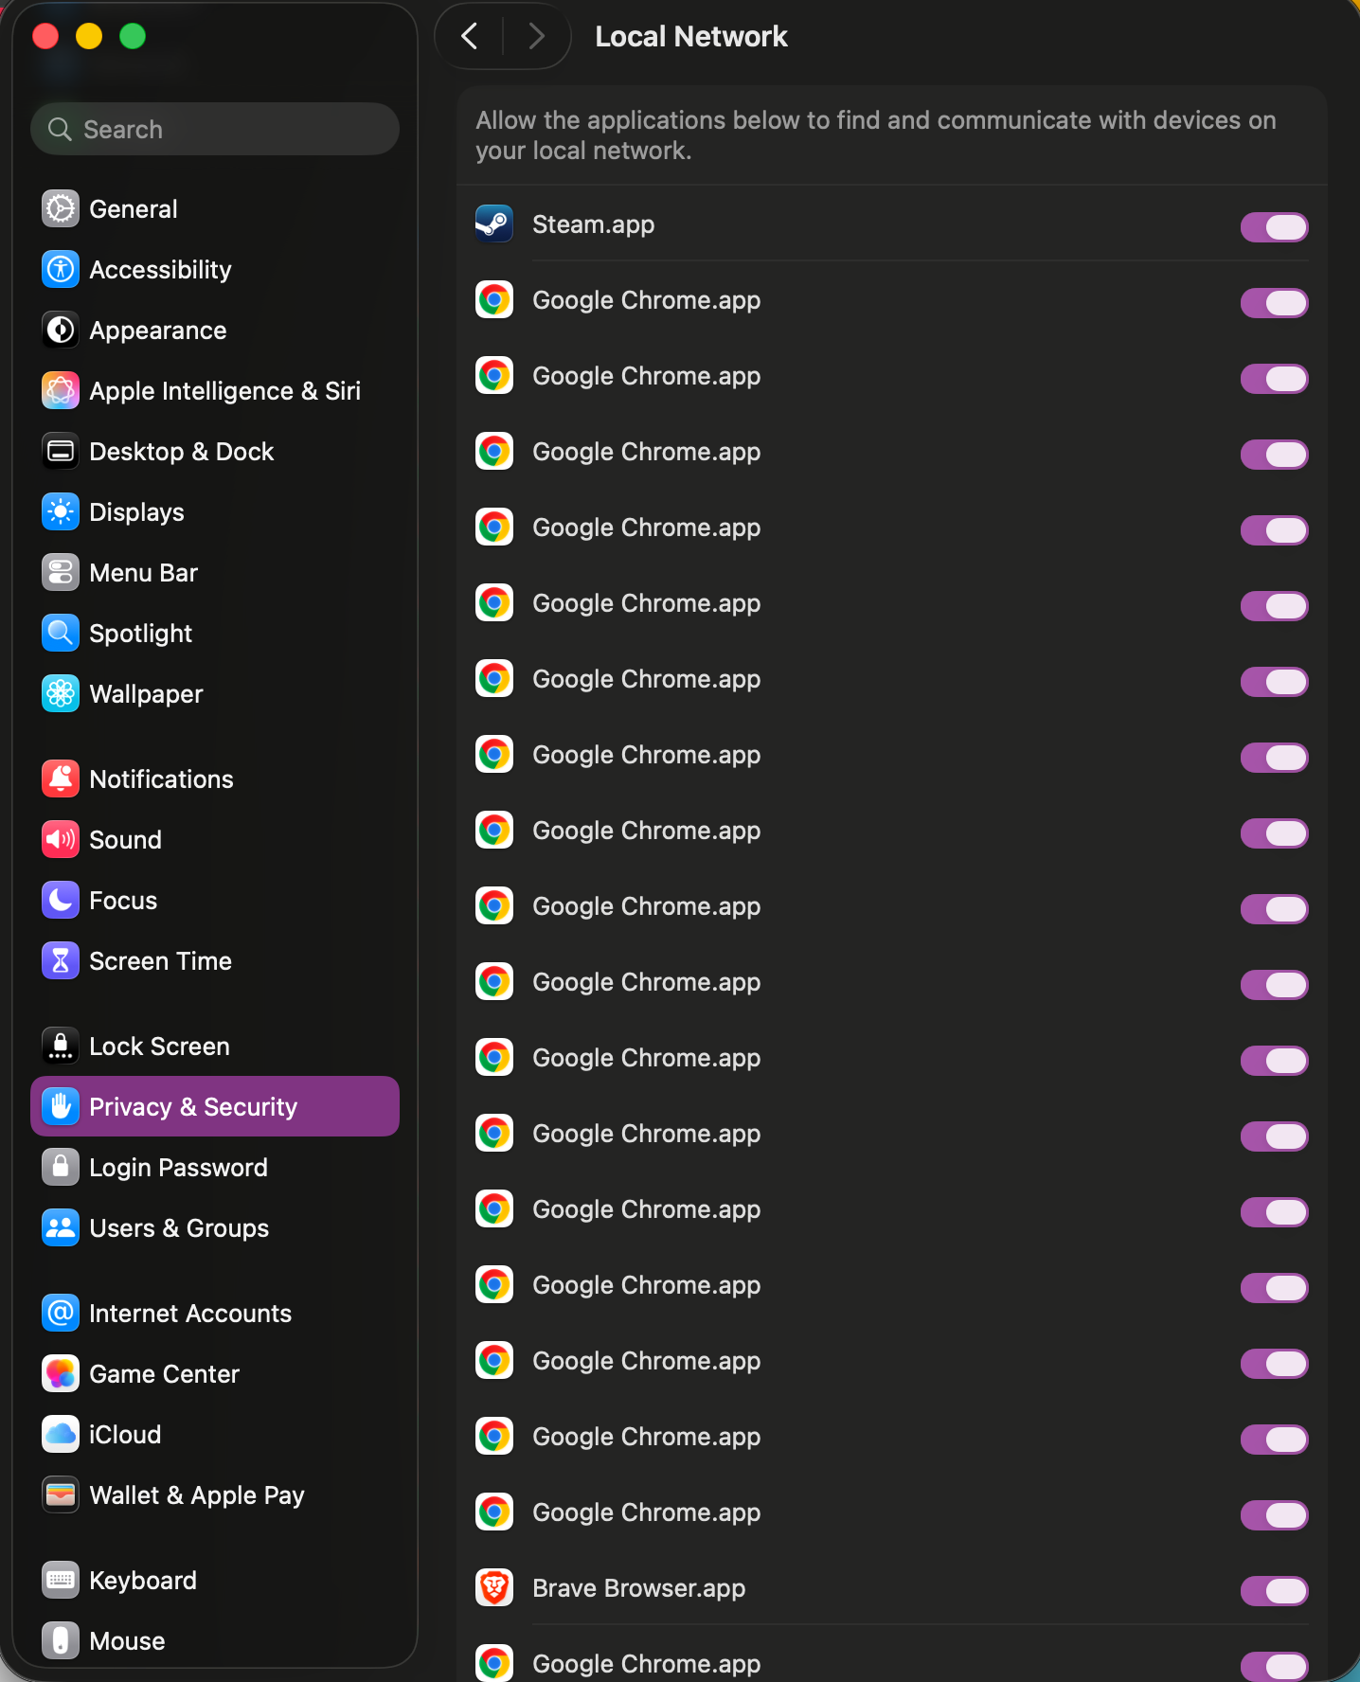Select the Notifications bell icon

(x=61, y=779)
